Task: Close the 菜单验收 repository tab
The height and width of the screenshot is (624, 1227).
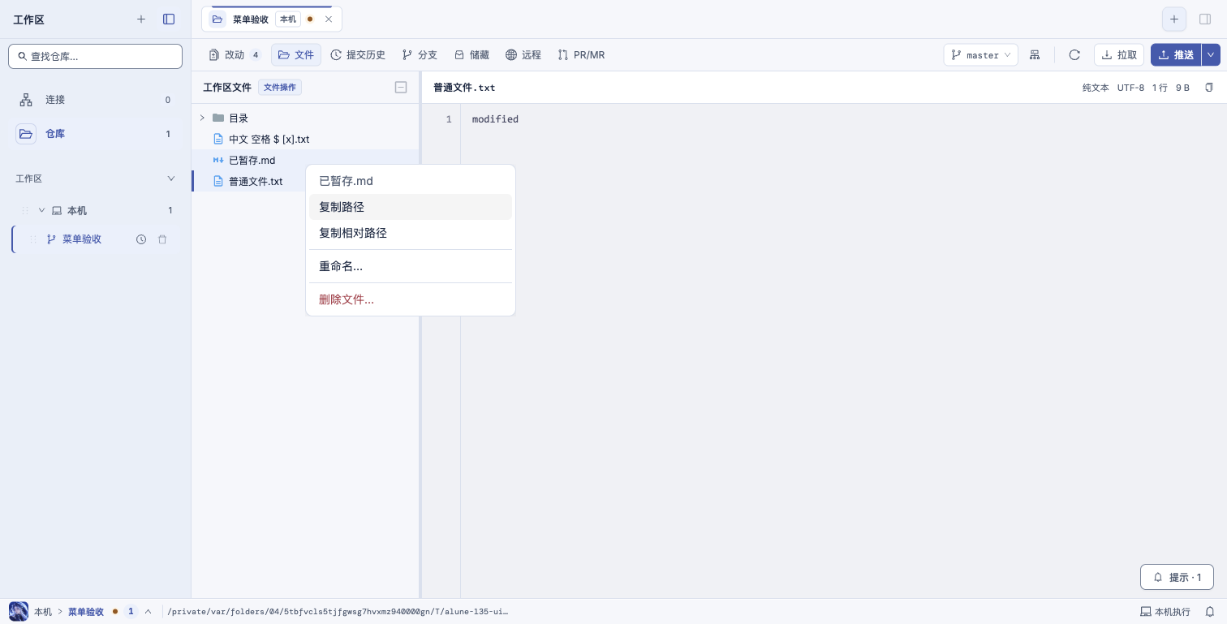Action: pyautogui.click(x=329, y=19)
